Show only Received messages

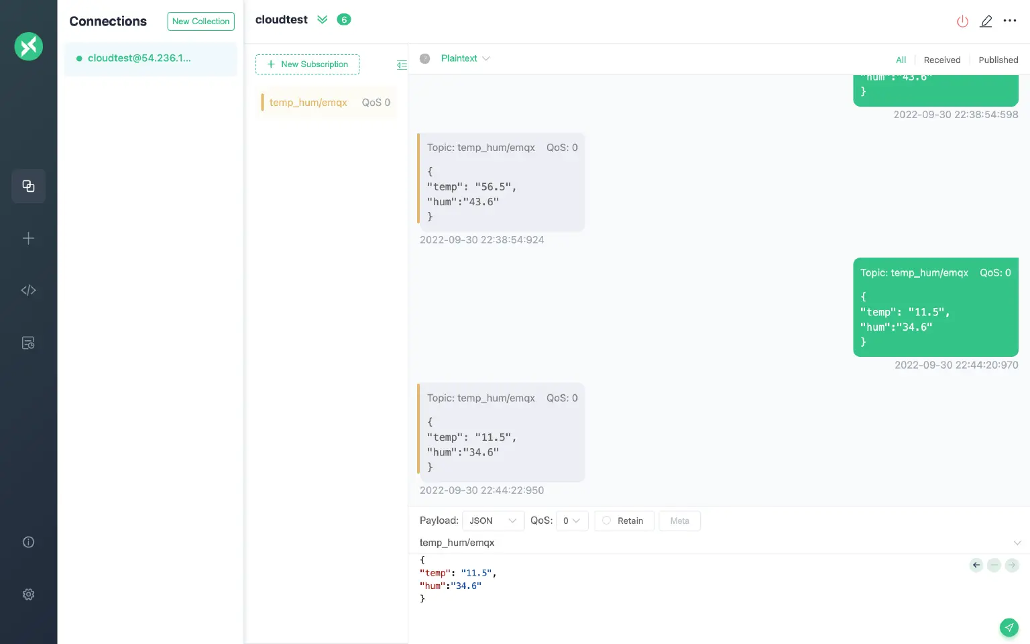[x=941, y=60]
